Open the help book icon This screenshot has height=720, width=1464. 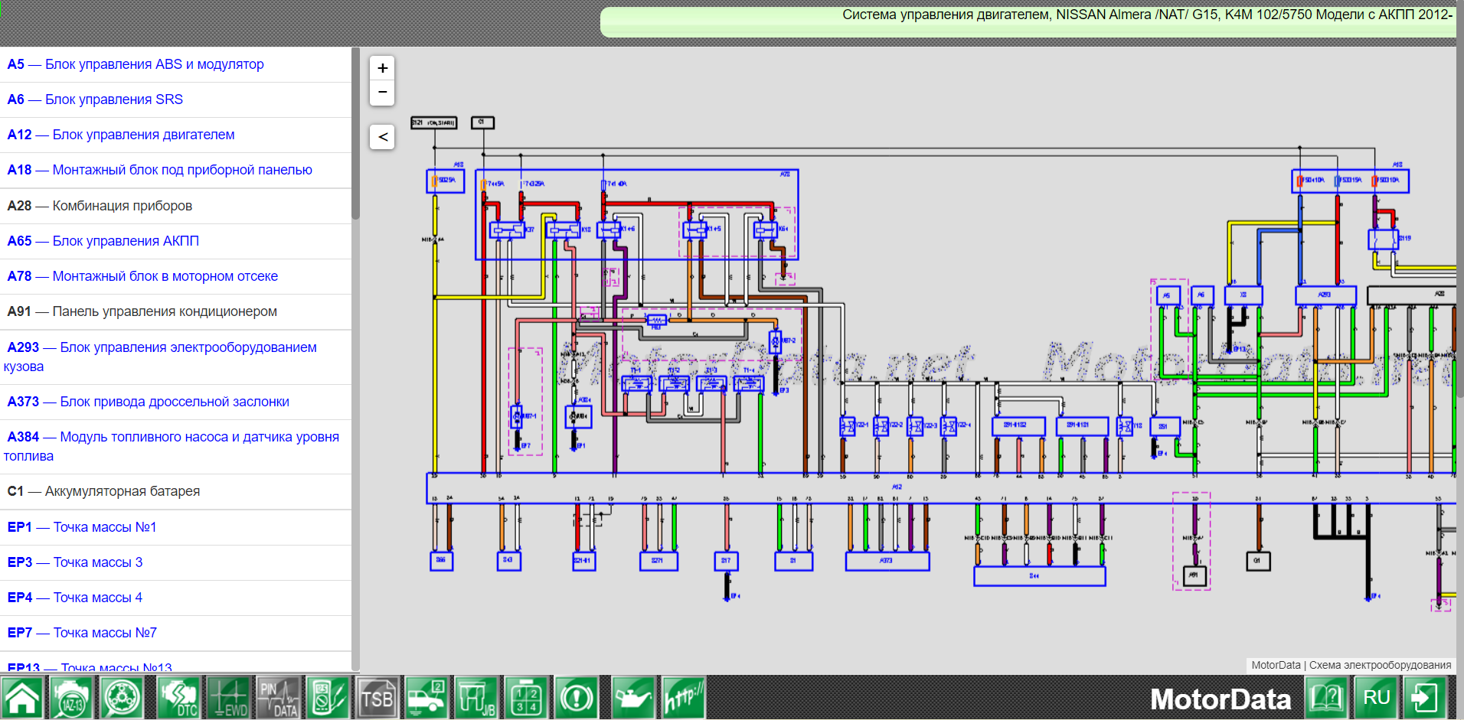[x=1326, y=698]
